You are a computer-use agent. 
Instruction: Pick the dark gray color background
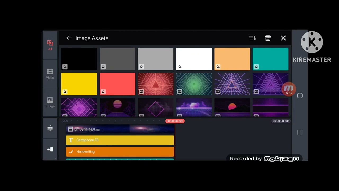117,59
